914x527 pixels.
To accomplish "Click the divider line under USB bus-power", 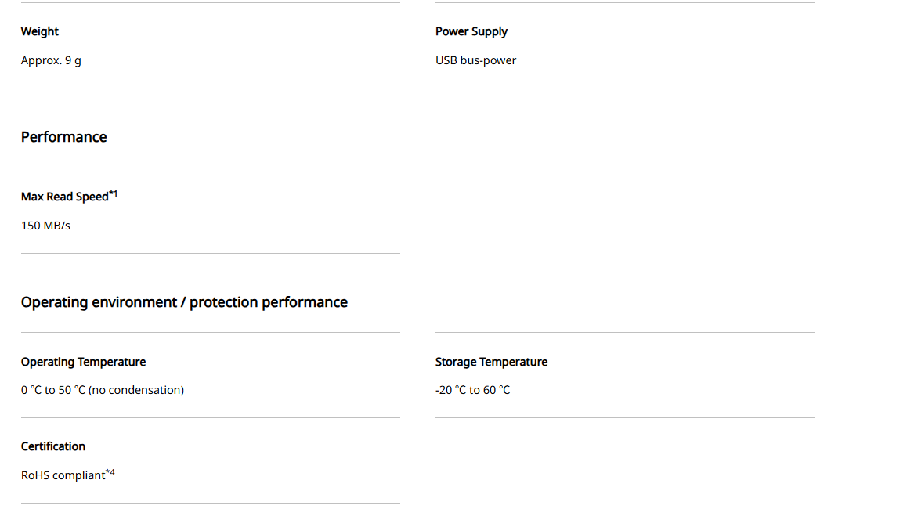I will point(625,88).
